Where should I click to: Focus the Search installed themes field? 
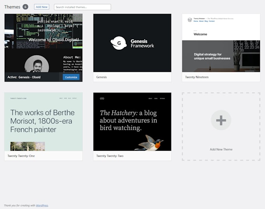(83, 7)
